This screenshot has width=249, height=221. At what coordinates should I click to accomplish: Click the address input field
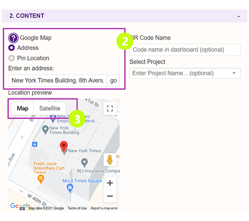point(58,80)
